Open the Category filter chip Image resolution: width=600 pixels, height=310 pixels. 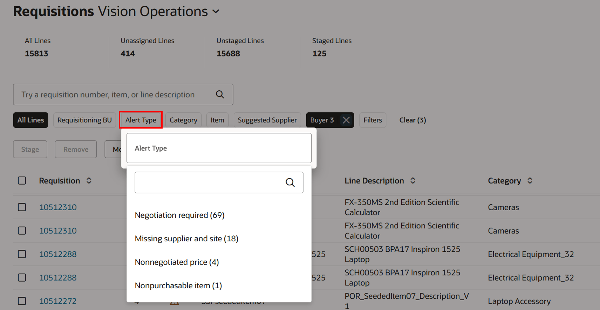pos(183,120)
